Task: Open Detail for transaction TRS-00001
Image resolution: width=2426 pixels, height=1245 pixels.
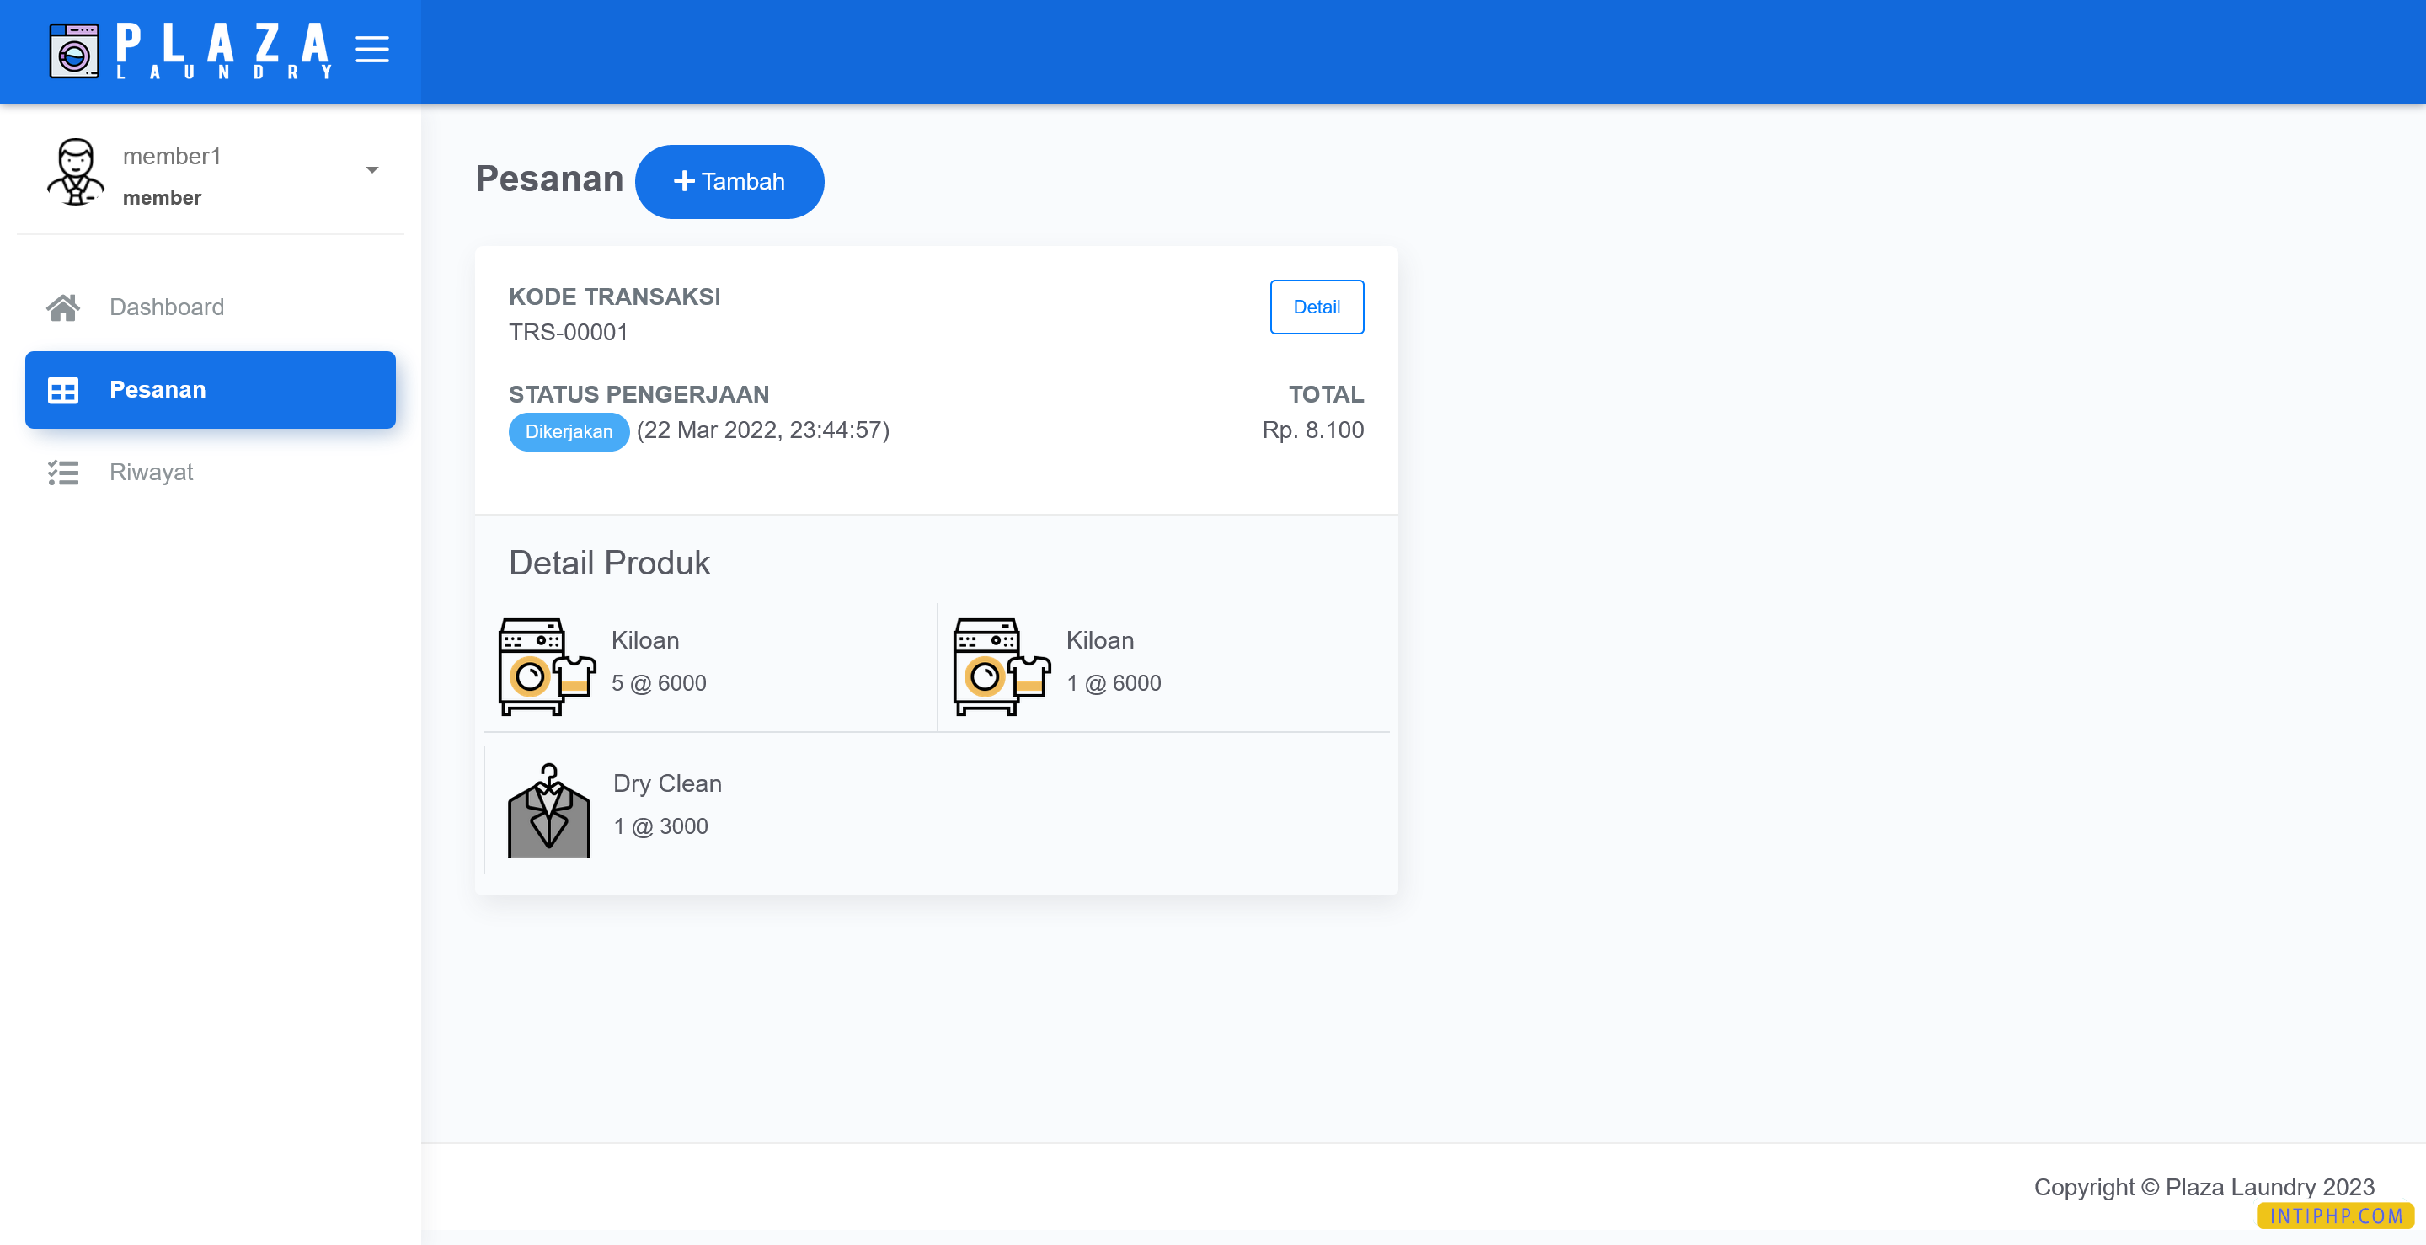Action: [1317, 307]
